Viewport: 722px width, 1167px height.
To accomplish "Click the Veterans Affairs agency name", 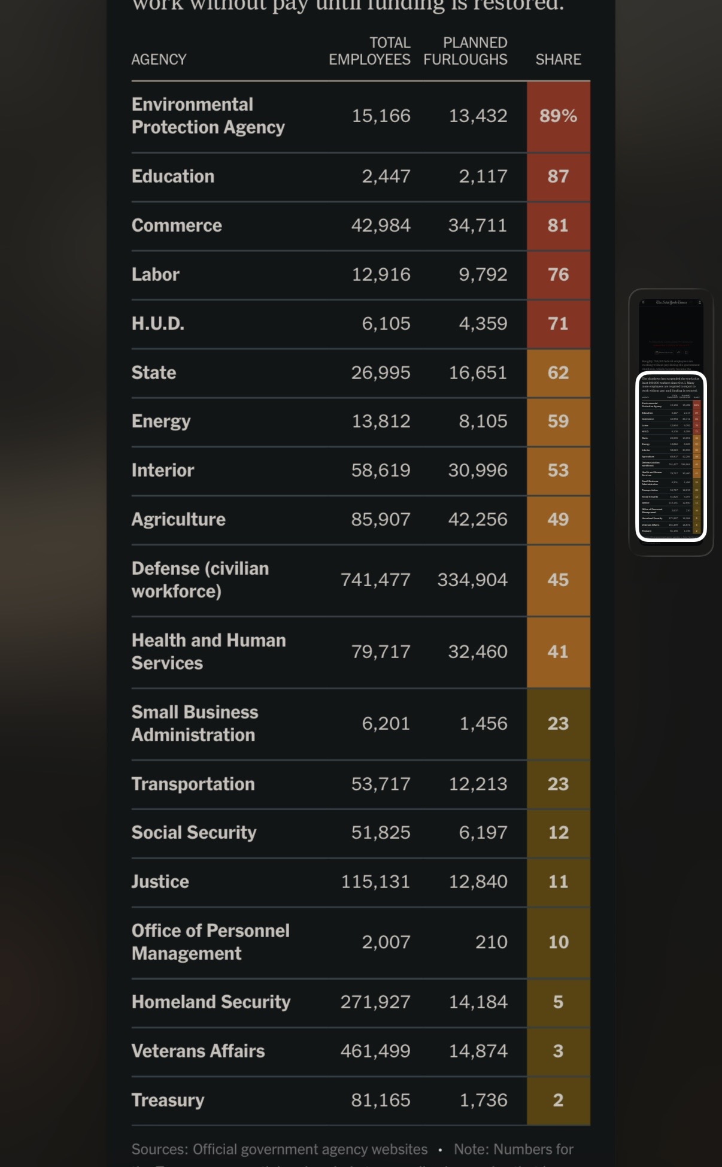I will [x=198, y=1051].
